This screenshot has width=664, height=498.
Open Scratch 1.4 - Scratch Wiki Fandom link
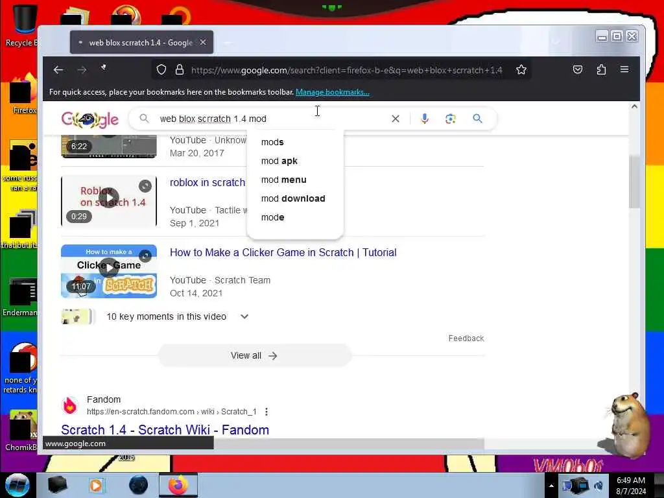(165, 430)
